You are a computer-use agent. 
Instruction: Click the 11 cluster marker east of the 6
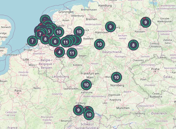[65, 42]
